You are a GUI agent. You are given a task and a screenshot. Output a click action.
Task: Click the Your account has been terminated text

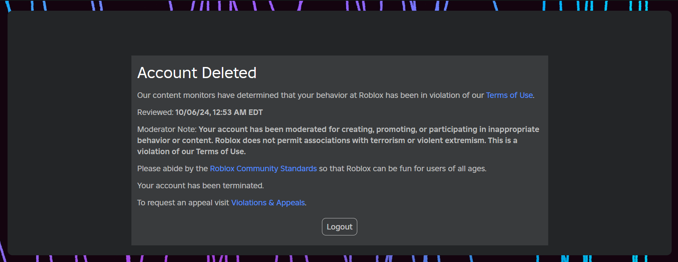[200, 186]
